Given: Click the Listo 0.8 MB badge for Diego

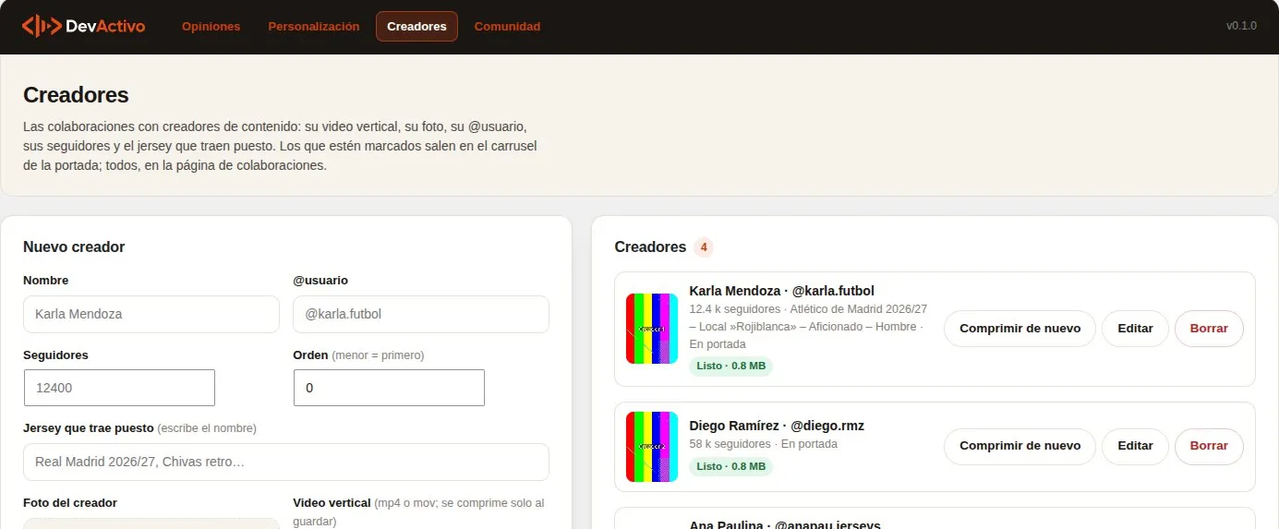Looking at the screenshot, I should (x=730, y=466).
